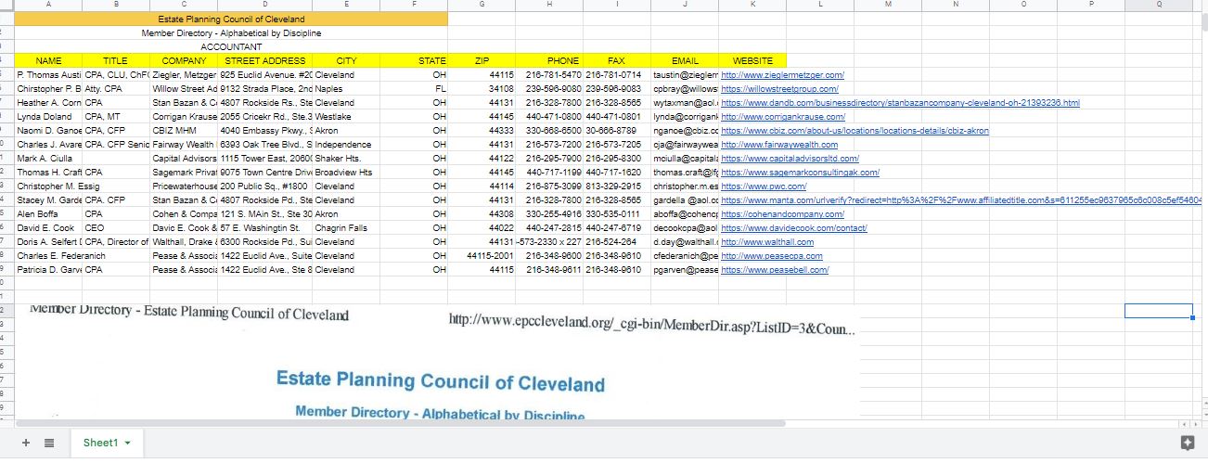Open the walthall.com link
Image resolution: width=1208 pixels, height=463 pixels.
click(x=767, y=242)
